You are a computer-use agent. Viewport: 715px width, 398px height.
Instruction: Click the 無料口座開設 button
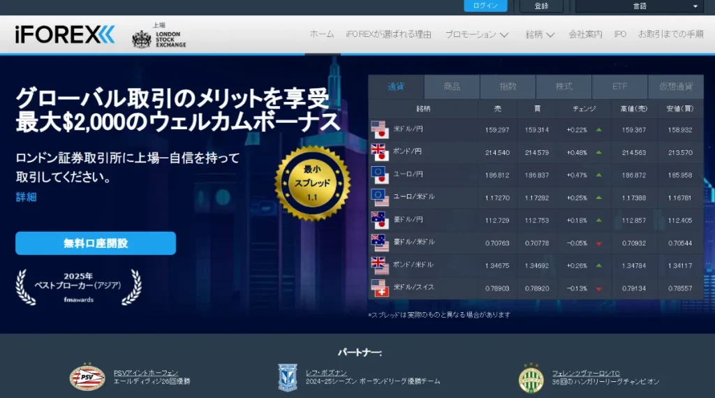(x=96, y=243)
